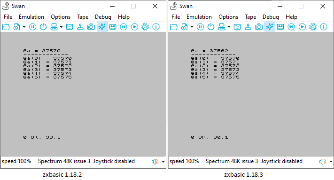Screen dimensions: 334x180
Task: Open keyboard icon in left Swan window
Action: pyautogui.click(x=70, y=27)
